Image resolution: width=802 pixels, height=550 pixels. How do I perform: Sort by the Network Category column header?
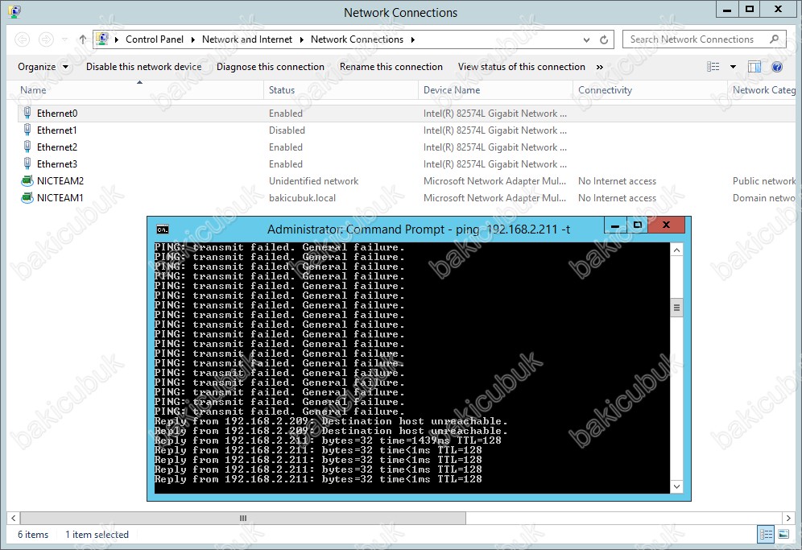pos(764,90)
